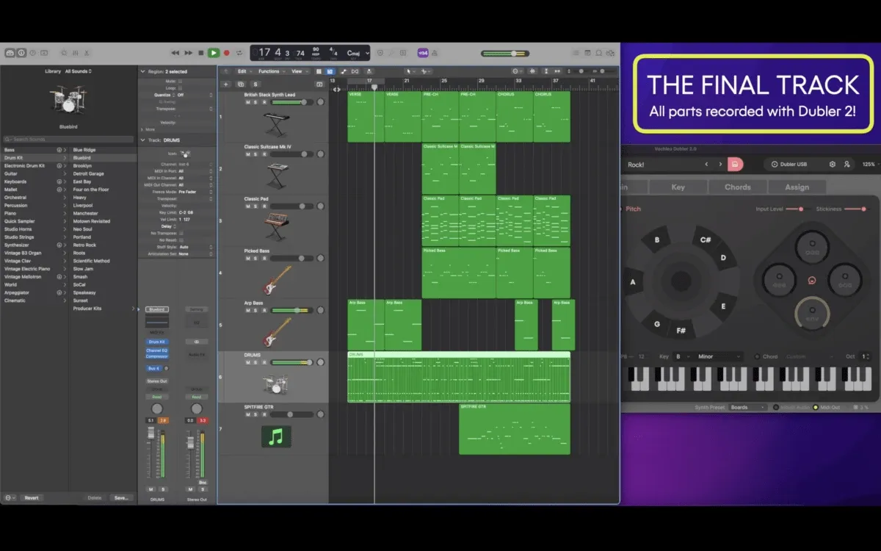Click the Play button in transport
Image resolution: width=881 pixels, height=551 pixels.
pyautogui.click(x=213, y=53)
